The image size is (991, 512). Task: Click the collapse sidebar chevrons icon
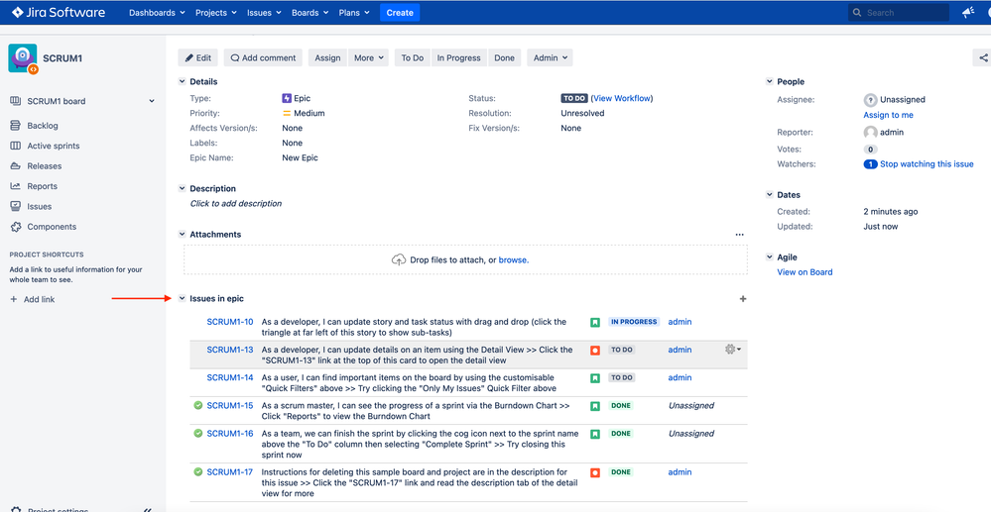click(x=147, y=509)
